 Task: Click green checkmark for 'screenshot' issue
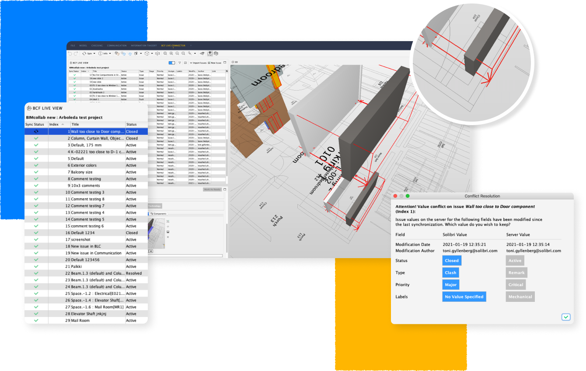tap(36, 240)
